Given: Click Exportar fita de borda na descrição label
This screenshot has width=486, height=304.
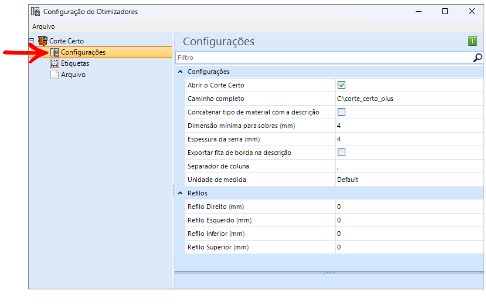Looking at the screenshot, I should coord(239,153).
